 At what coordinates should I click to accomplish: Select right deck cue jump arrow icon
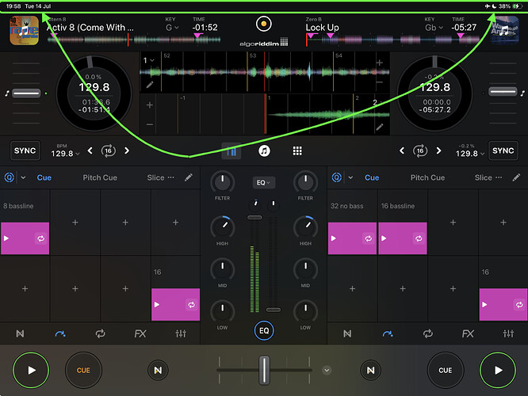(x=388, y=333)
